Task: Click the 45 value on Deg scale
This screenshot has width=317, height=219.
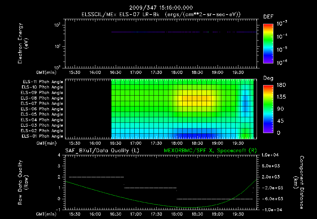Action: tap(280, 121)
